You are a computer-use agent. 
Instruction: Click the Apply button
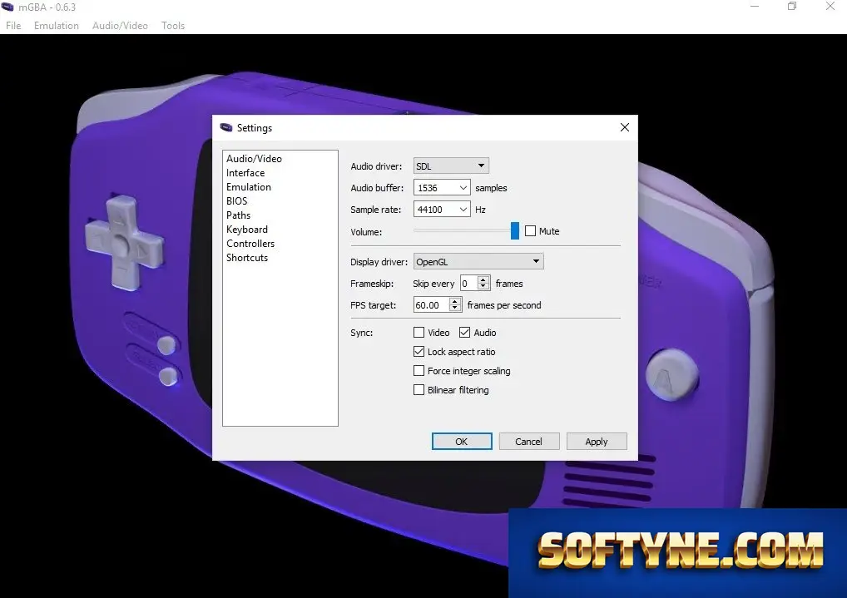coord(597,442)
